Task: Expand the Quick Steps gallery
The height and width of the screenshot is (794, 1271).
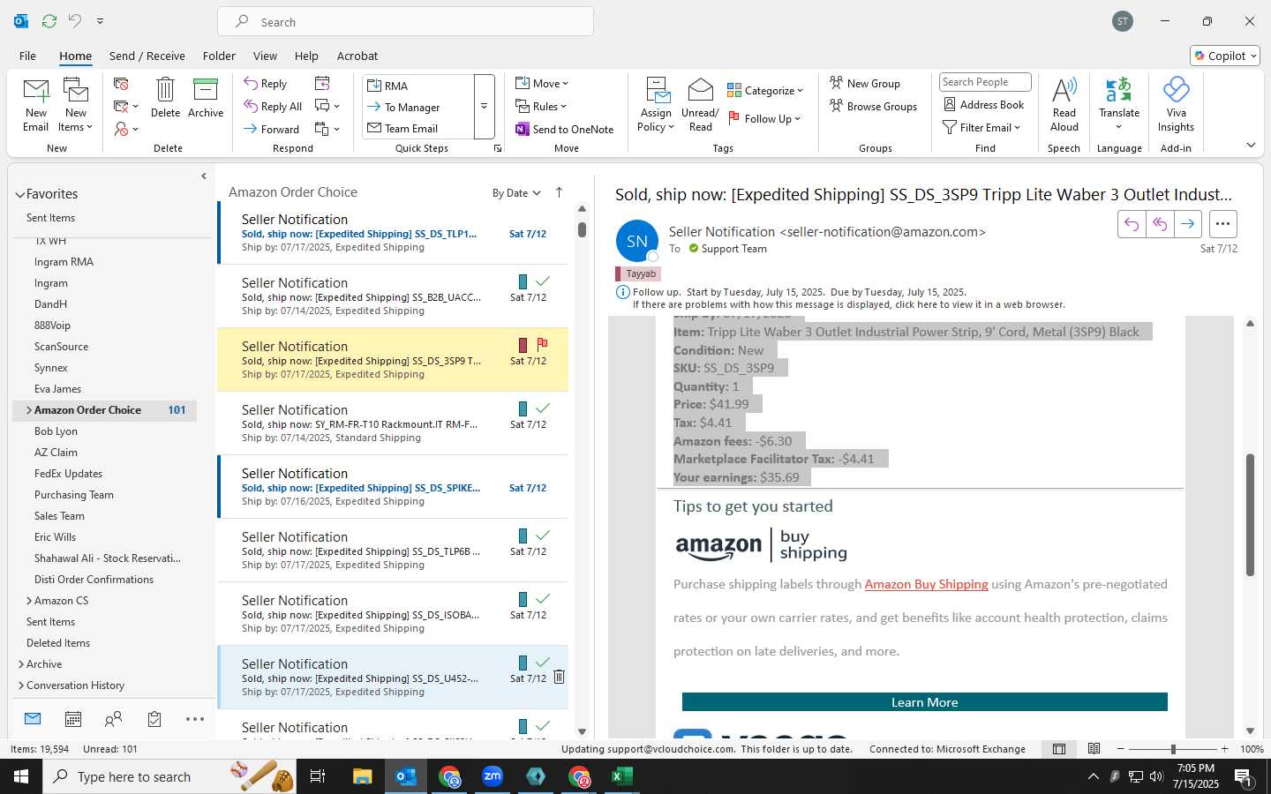Action: (x=484, y=107)
